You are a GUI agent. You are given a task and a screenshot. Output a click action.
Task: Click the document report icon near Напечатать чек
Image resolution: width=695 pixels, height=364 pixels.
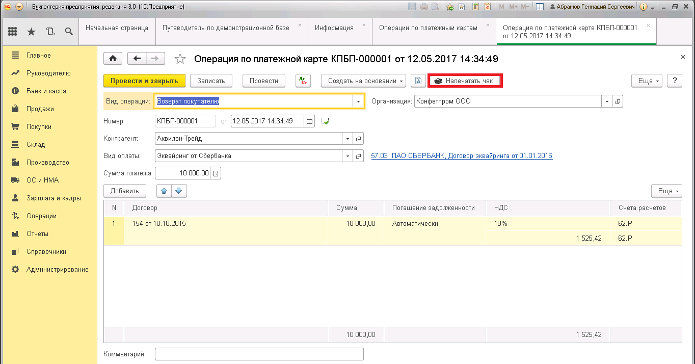(x=418, y=81)
